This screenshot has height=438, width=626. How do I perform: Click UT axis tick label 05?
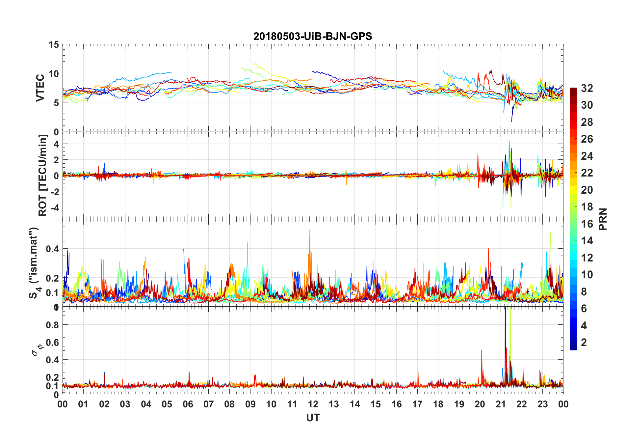pyautogui.click(x=167, y=404)
